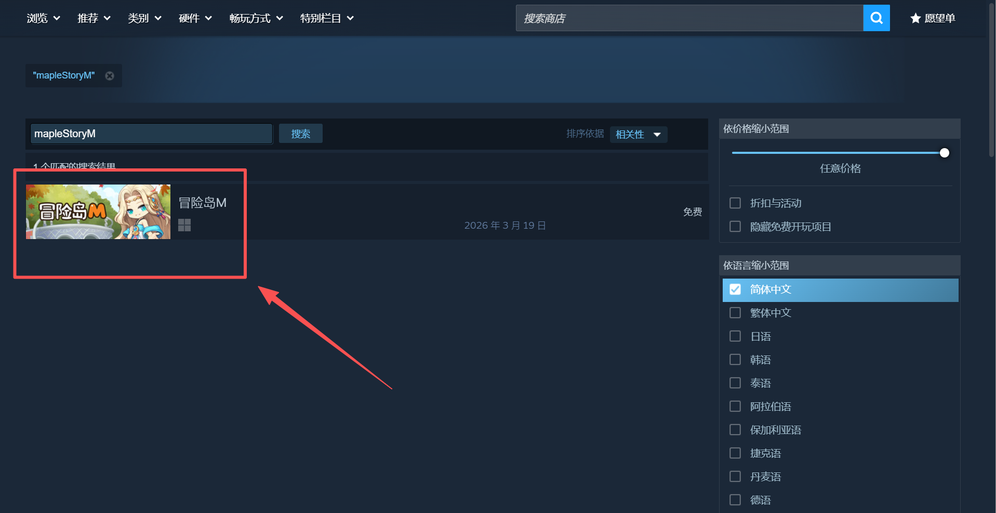Image resolution: width=996 pixels, height=513 pixels.
Task: Open the 硬件 menu
Action: click(x=195, y=18)
